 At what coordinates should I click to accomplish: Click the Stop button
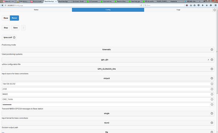6,28
